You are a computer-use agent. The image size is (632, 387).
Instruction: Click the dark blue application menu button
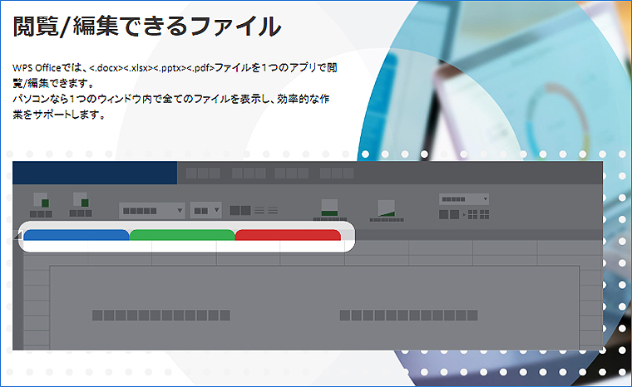click(x=95, y=173)
